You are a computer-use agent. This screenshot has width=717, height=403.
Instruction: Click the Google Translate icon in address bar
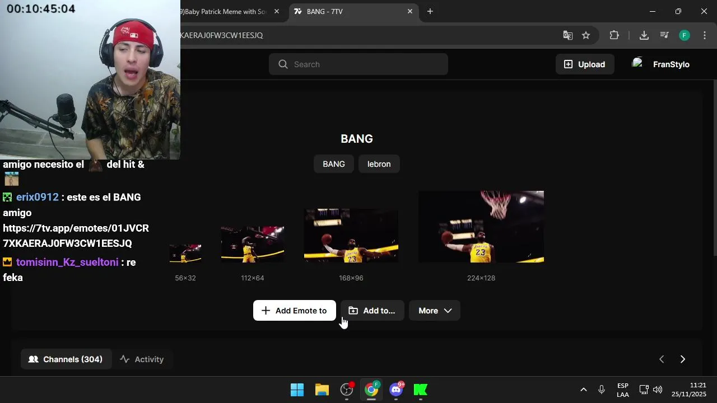(568, 35)
